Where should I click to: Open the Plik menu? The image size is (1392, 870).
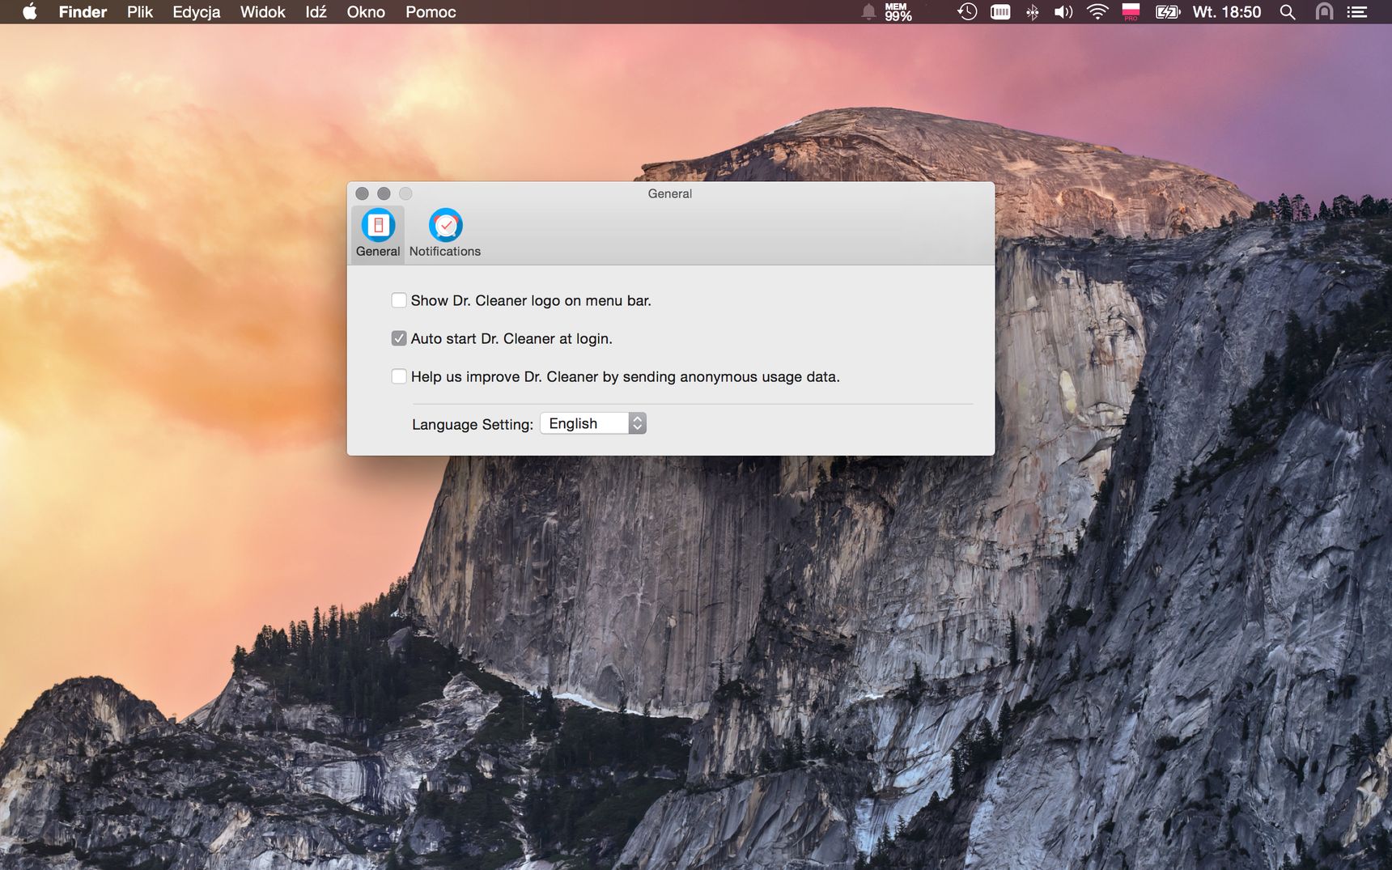click(140, 11)
